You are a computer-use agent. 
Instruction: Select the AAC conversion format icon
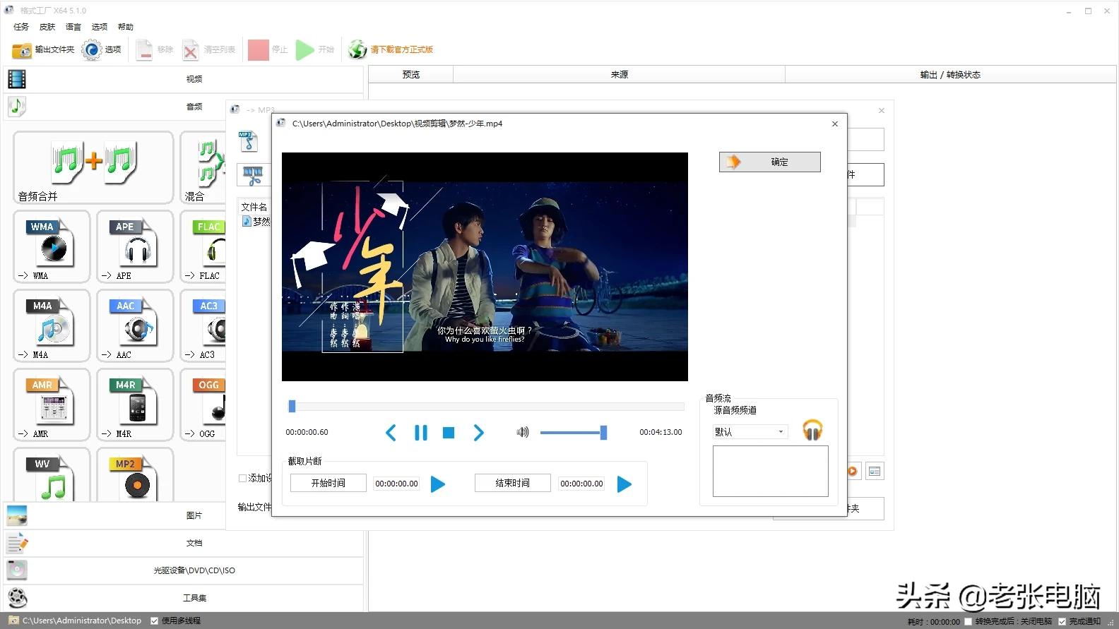(135, 325)
